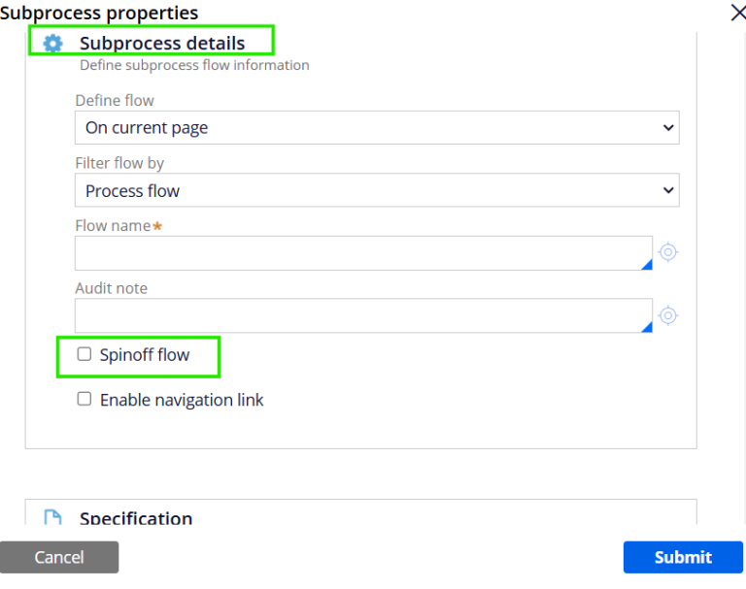Image resolution: width=746 pixels, height=589 pixels.
Task: Focus the Audit note input field
Action: tap(359, 315)
